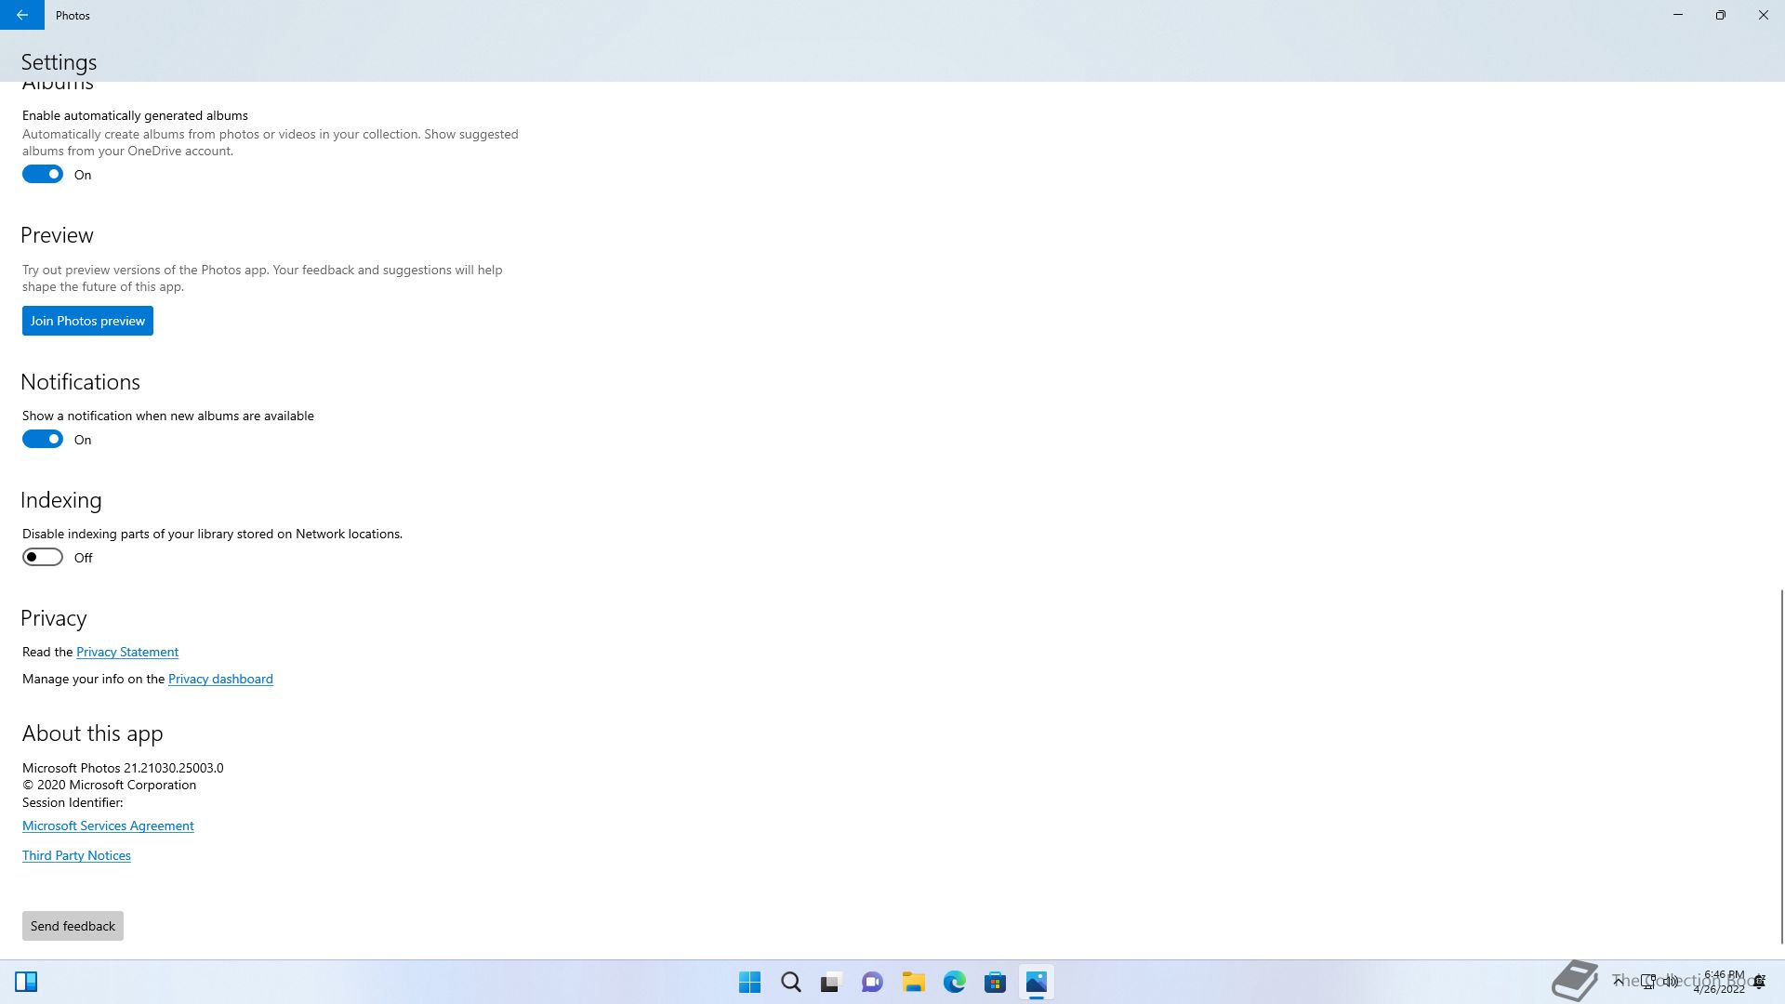Open Microsoft Services Agreement link

108,826
